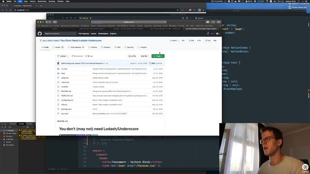Screen dimensions: 310x174
Task: Switch to the Actions tab
Action: coord(93,47)
